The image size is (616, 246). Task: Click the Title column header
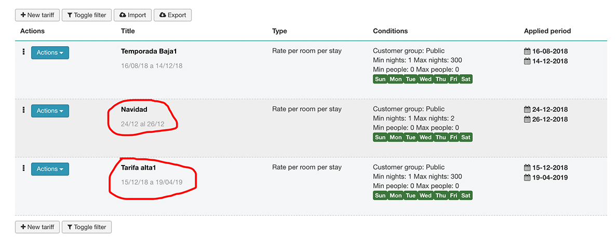[x=128, y=31]
